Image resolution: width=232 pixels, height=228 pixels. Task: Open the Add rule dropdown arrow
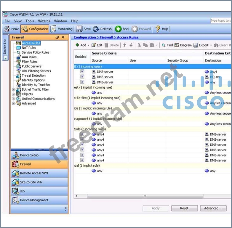[89, 45]
